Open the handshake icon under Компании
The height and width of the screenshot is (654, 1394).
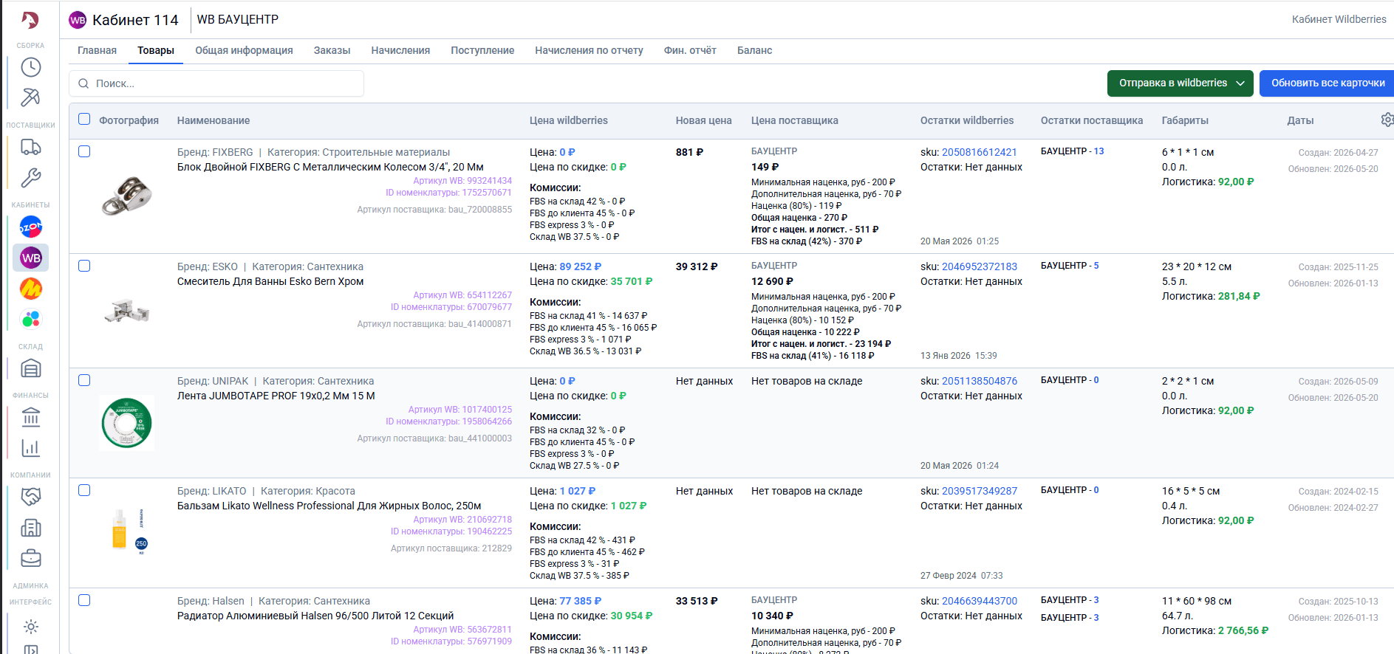(31, 497)
